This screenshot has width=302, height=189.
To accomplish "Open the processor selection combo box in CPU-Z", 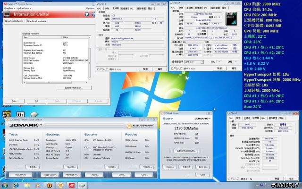I will [x=194, y=62].
